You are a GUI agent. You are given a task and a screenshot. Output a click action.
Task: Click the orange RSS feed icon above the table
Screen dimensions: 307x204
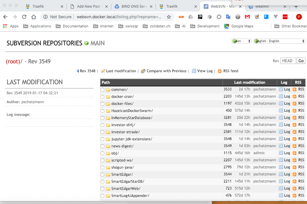pyautogui.click(x=220, y=71)
